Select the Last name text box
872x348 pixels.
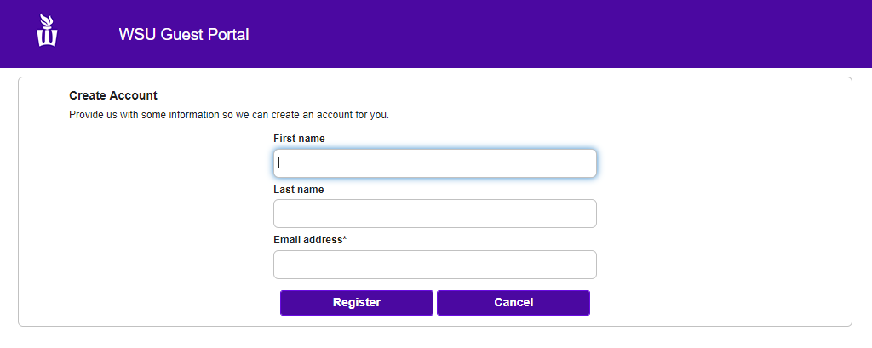[x=434, y=214]
